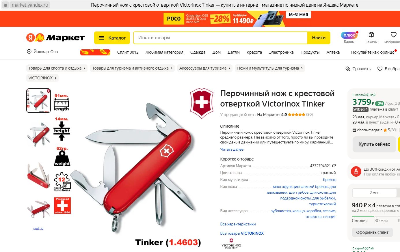This screenshot has height=252, width=400.
Task: Expand description with Читать далее
Action: pos(232,149)
